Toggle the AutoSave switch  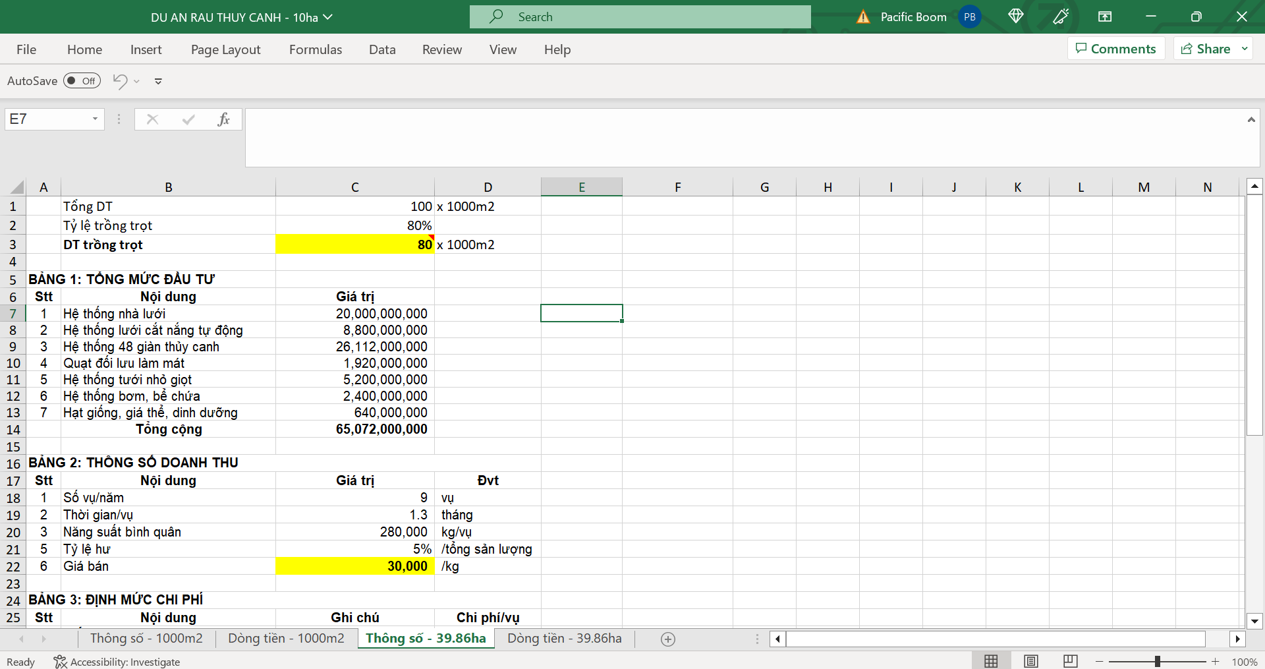pyautogui.click(x=82, y=81)
